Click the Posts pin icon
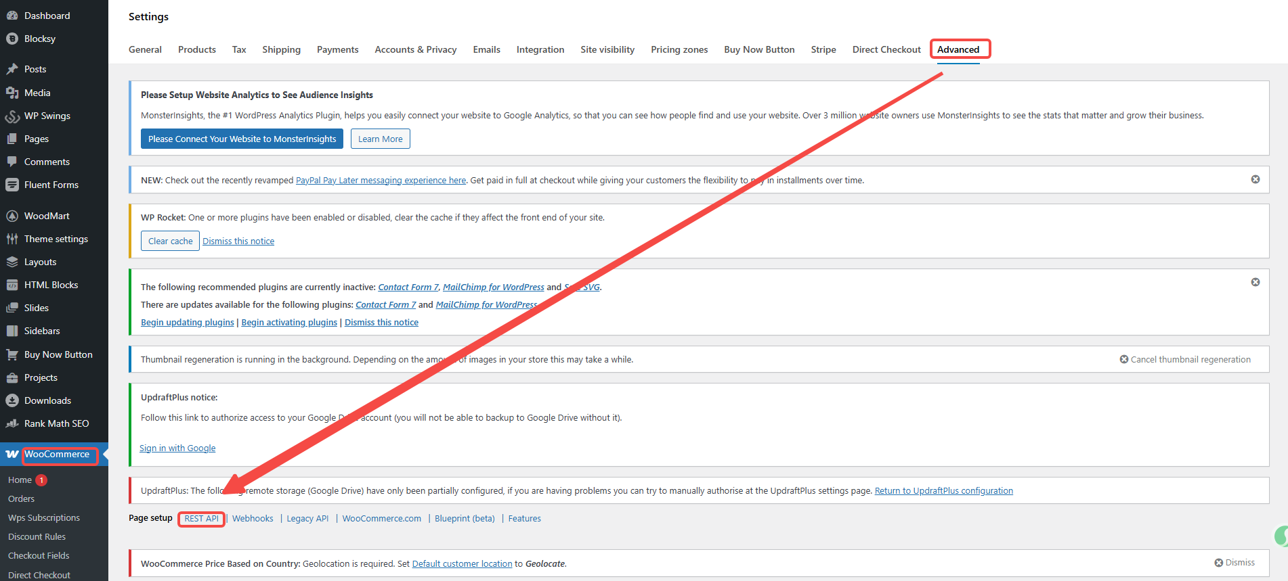The image size is (1288, 581). click(x=12, y=69)
